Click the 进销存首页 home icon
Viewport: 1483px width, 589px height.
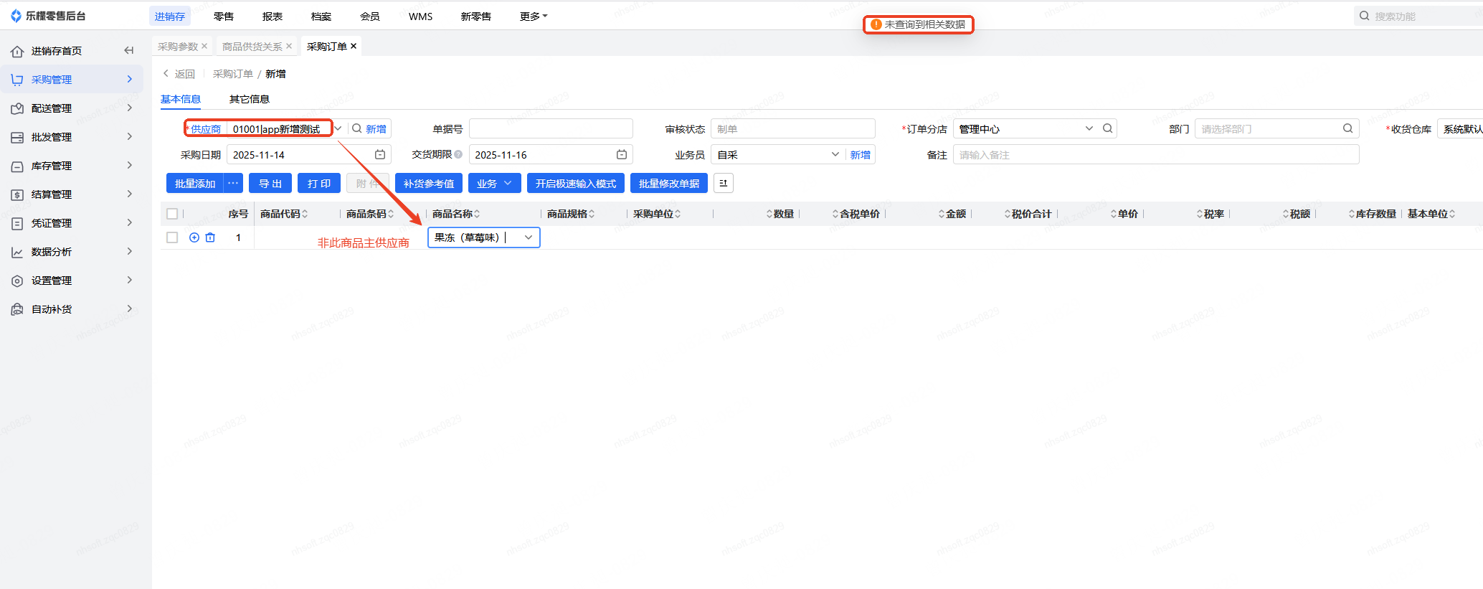17,51
